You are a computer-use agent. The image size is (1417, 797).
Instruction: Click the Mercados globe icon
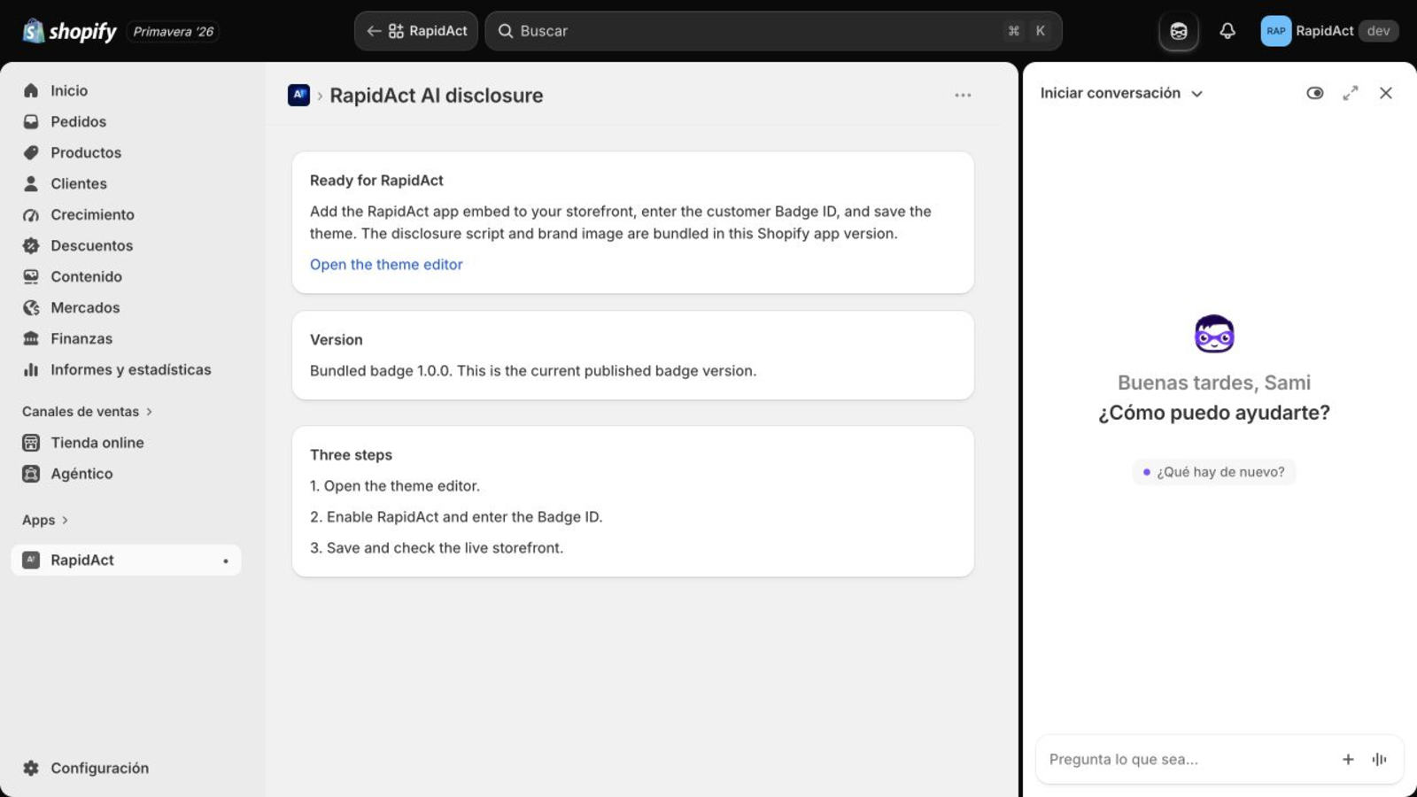coord(31,307)
